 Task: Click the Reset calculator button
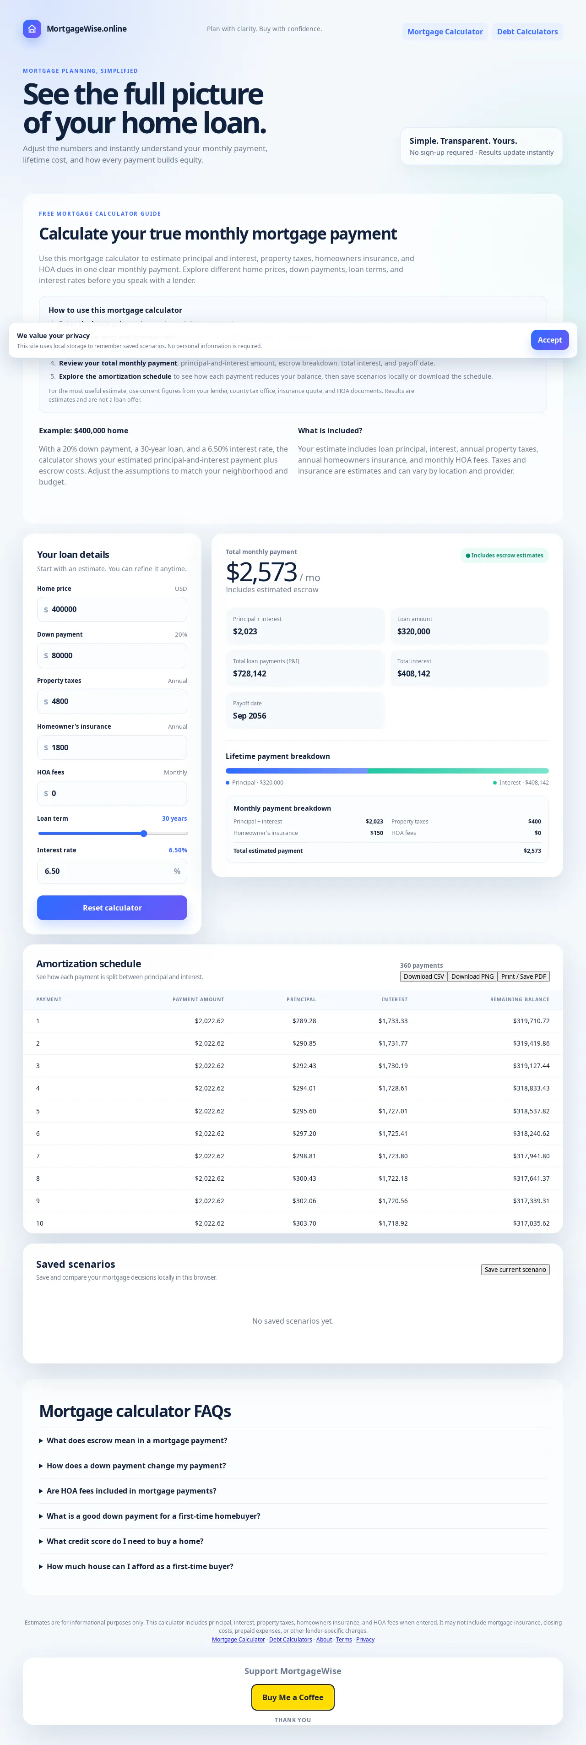(x=112, y=908)
